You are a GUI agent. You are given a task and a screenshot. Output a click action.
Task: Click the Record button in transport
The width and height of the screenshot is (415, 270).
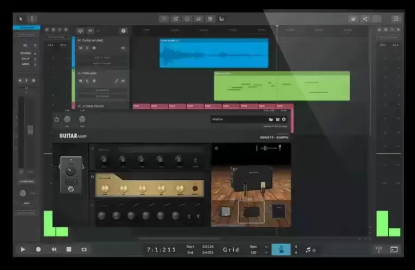click(x=38, y=249)
